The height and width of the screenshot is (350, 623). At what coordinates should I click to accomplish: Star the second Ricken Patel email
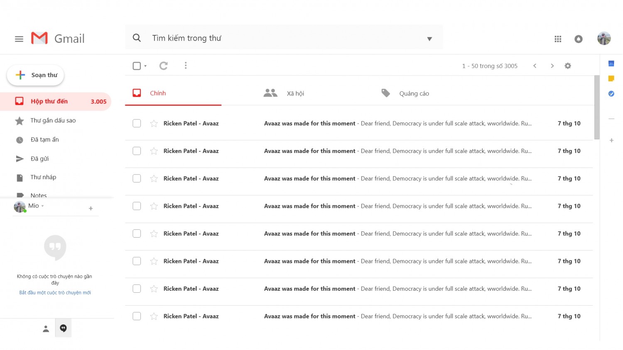click(154, 151)
